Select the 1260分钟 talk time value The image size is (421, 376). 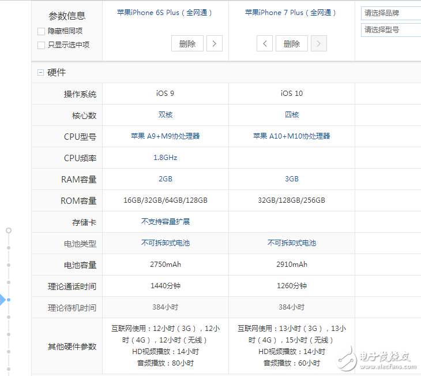point(292,286)
